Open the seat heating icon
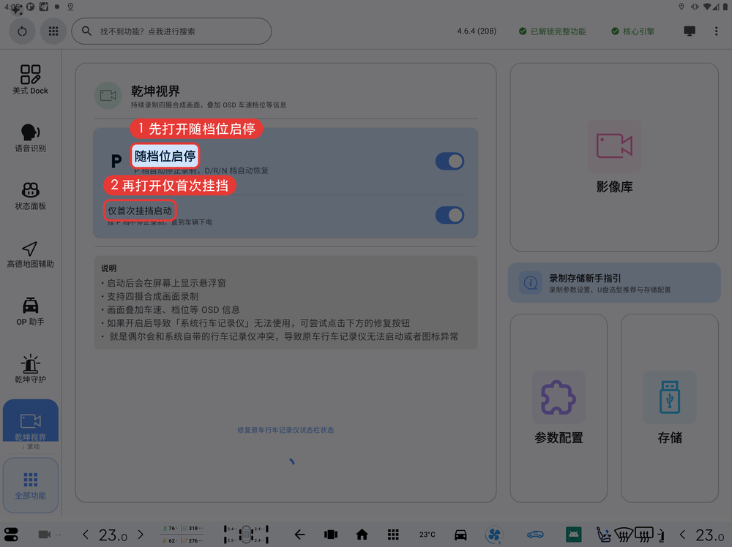732x547 pixels. [x=604, y=535]
